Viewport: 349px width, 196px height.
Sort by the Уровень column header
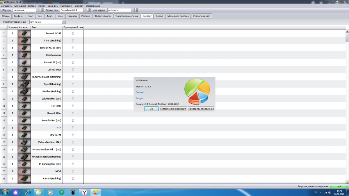[x=13, y=27]
